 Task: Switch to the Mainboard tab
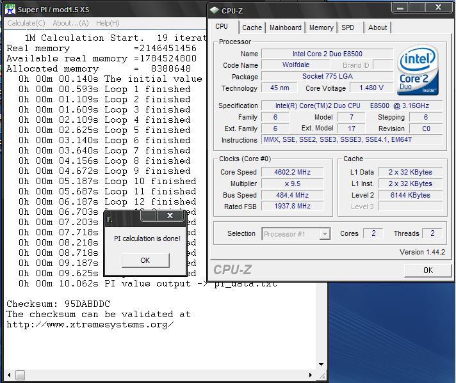point(285,27)
